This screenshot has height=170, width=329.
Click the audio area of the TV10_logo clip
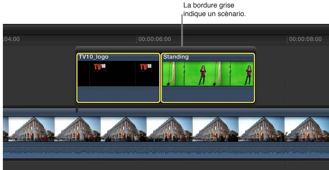[118, 94]
